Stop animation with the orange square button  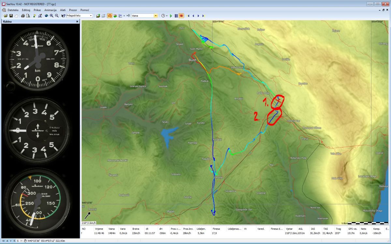[x=181, y=16]
